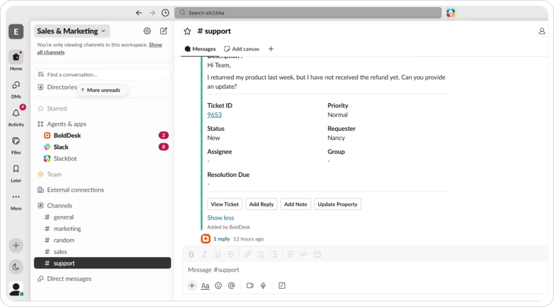This screenshot has width=554, height=307.
Task: Insert inline code in composer
Action: click(304, 255)
